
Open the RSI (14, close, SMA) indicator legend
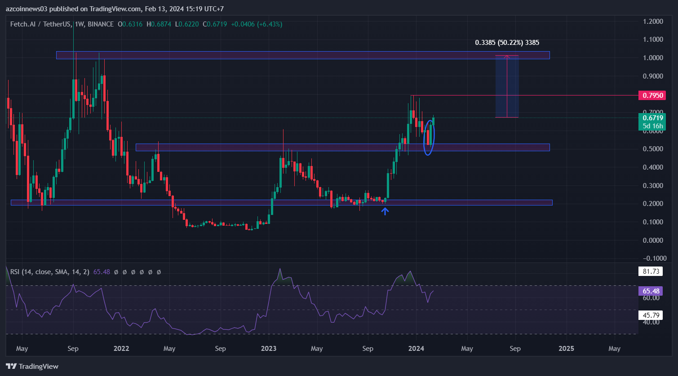pyautogui.click(x=49, y=272)
